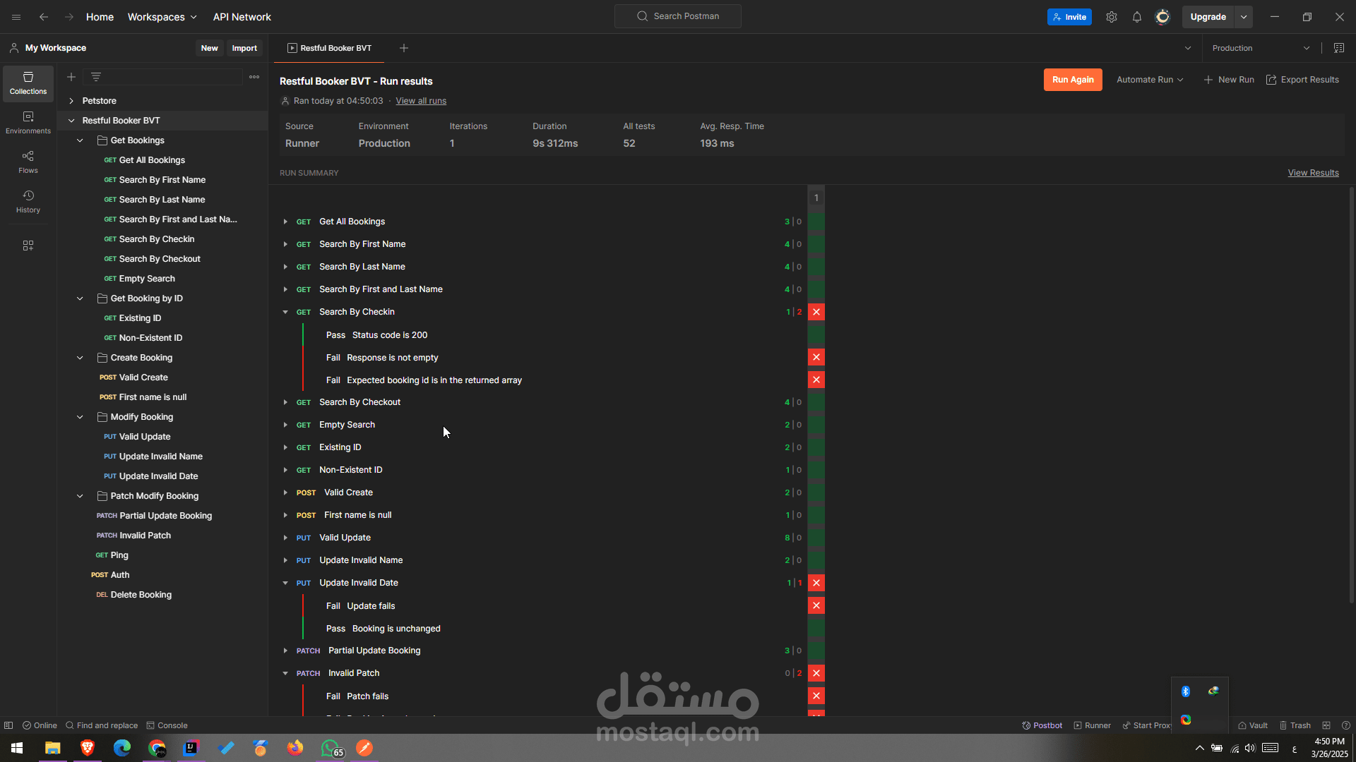Collapse the Get Bookings folder
This screenshot has width=1356, height=762.
click(x=80, y=140)
